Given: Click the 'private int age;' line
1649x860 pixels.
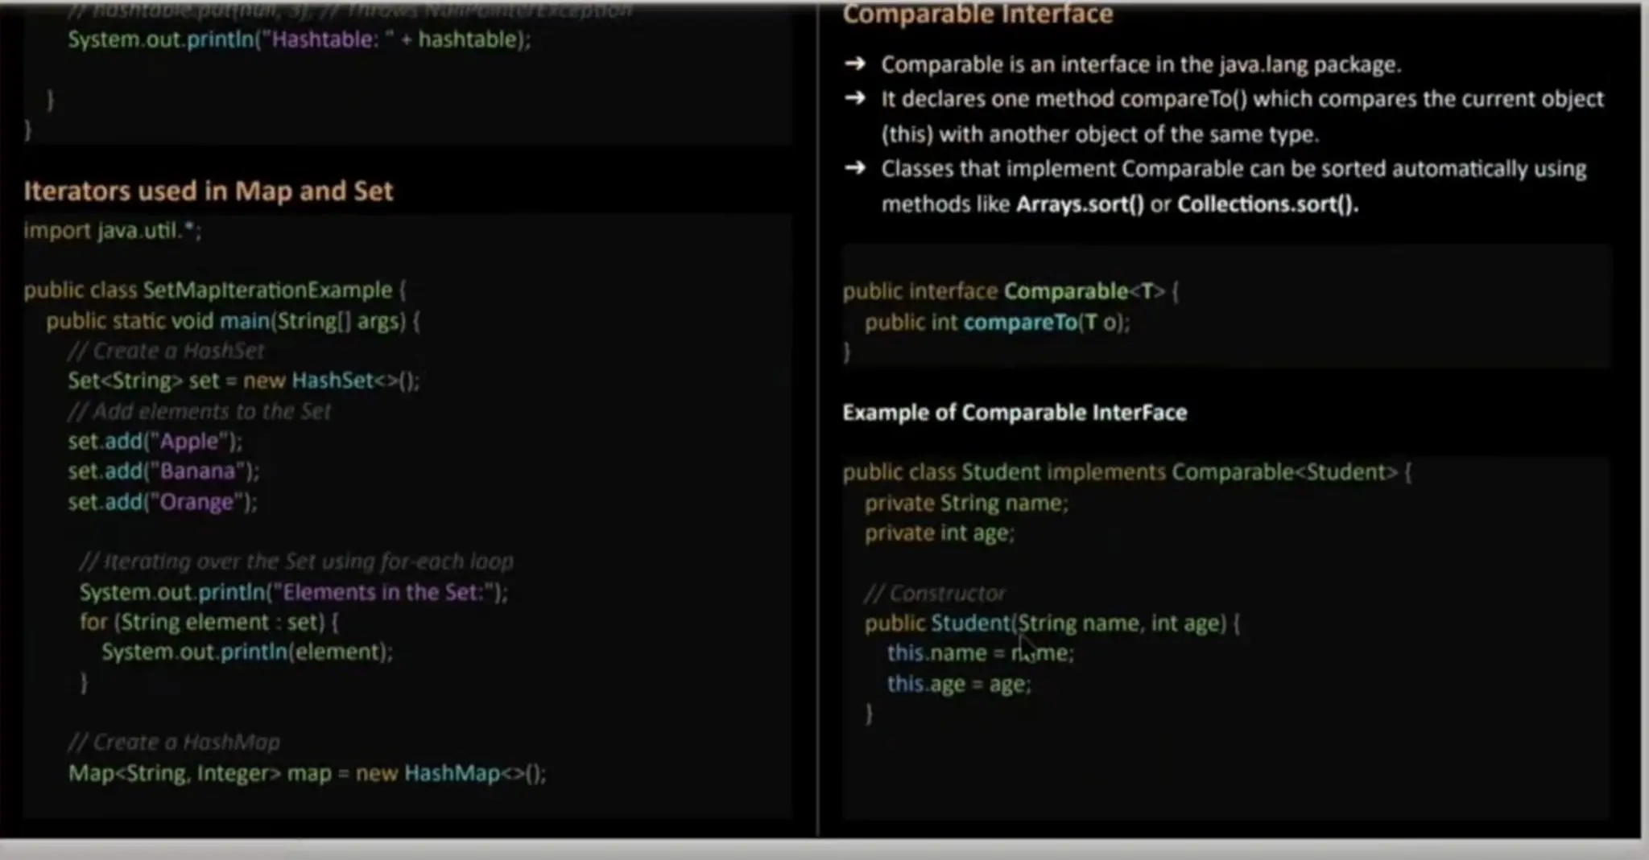Looking at the screenshot, I should (x=940, y=533).
